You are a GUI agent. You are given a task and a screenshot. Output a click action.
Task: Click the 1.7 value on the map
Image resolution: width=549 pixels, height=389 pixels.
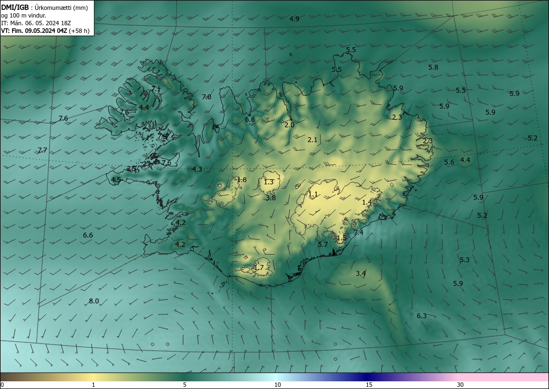tap(259, 268)
